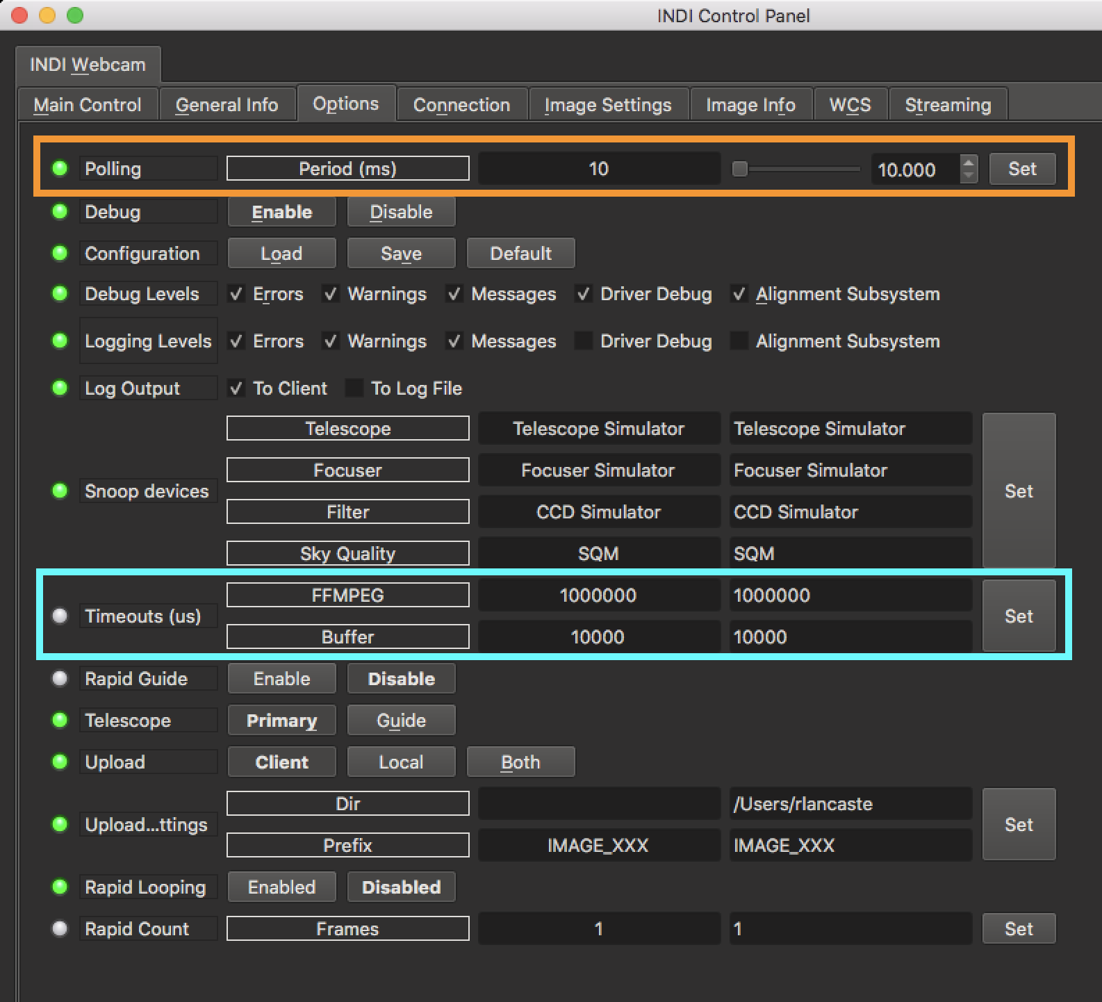1102x1002 pixels.
Task: Edit the Polling period 10.000 field
Action: 914,169
